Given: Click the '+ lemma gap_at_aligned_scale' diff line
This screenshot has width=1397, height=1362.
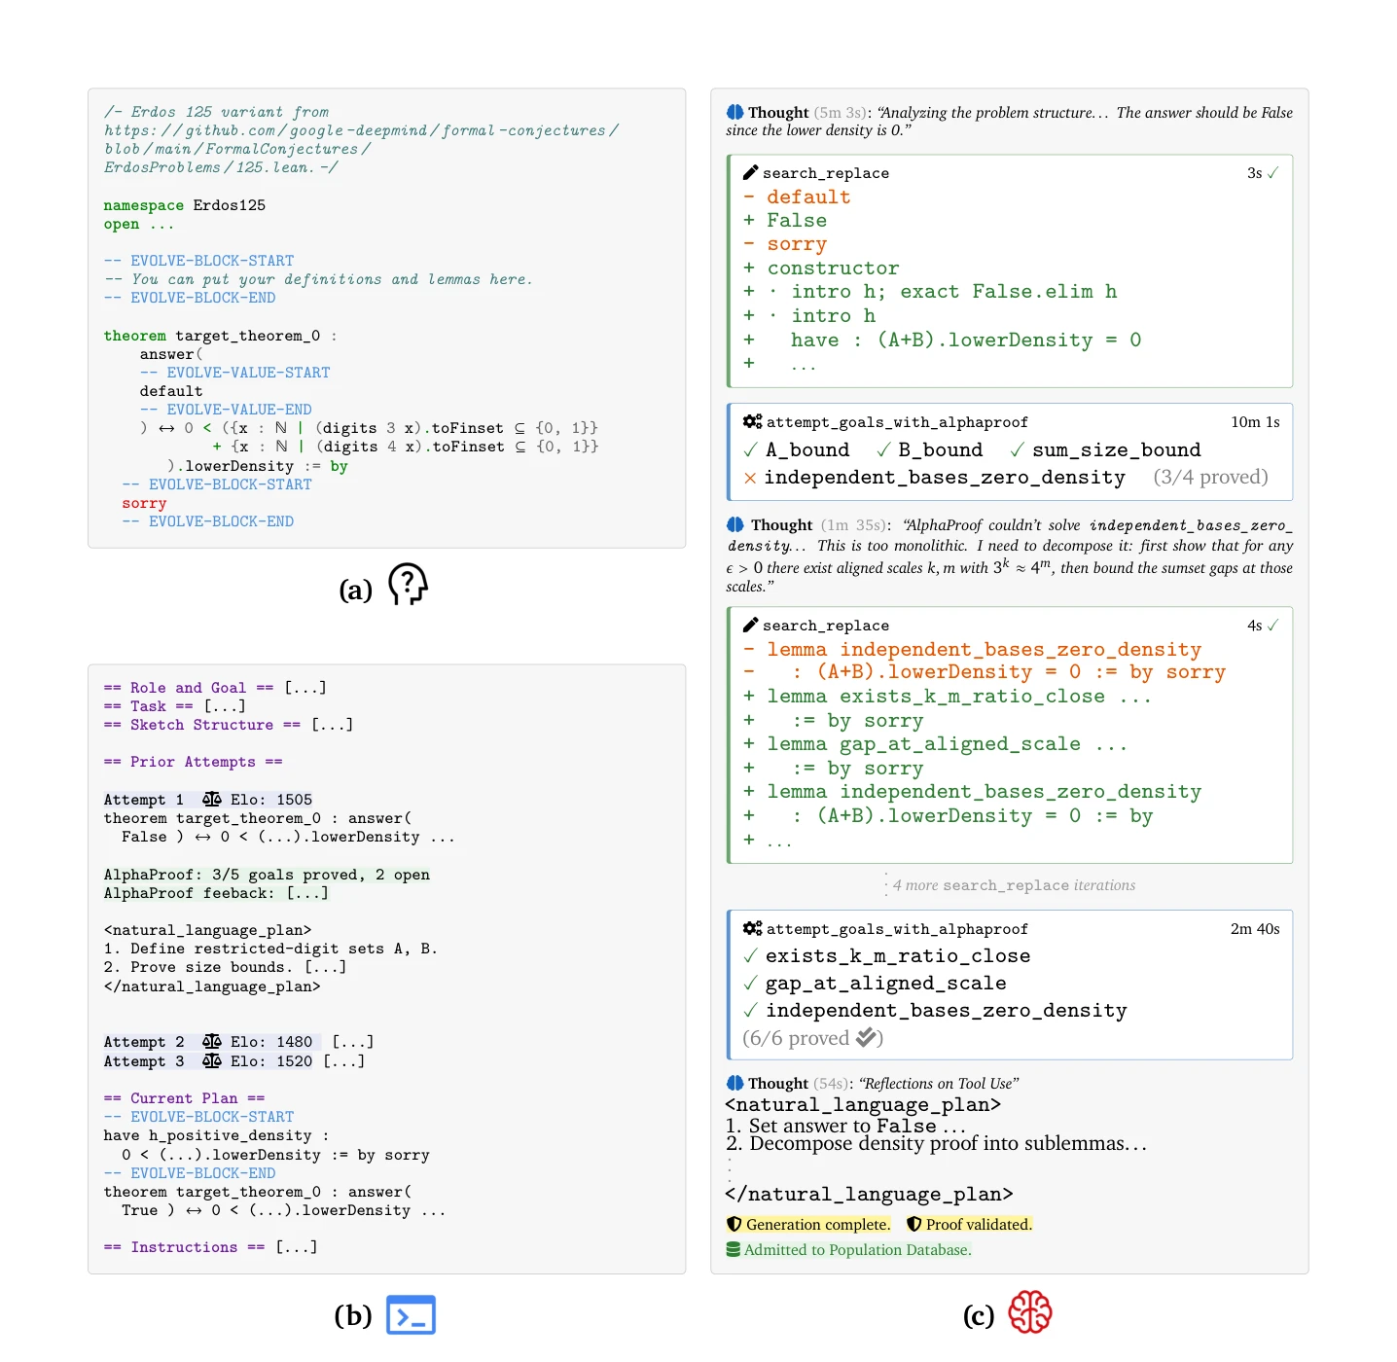Looking at the screenshot, I should (x=936, y=743).
